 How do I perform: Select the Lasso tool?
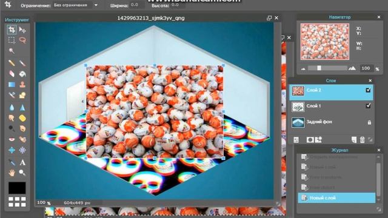(22, 40)
